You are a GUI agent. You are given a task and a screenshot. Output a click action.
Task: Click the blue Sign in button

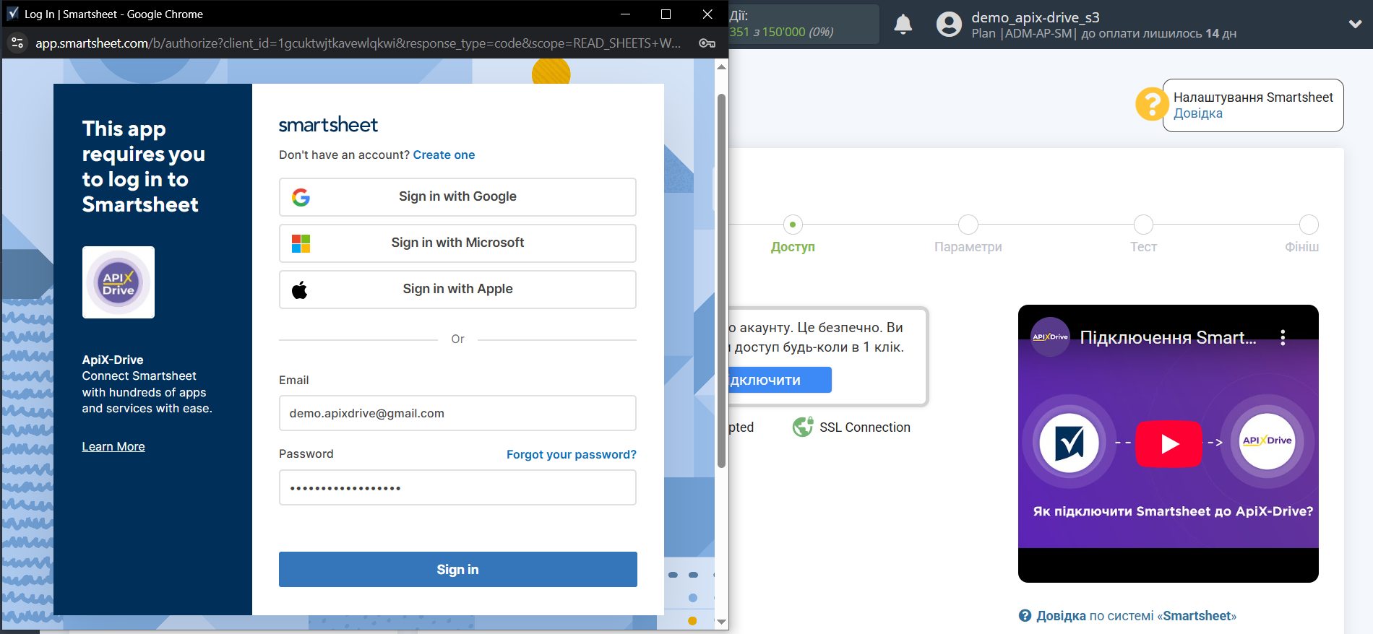click(458, 570)
